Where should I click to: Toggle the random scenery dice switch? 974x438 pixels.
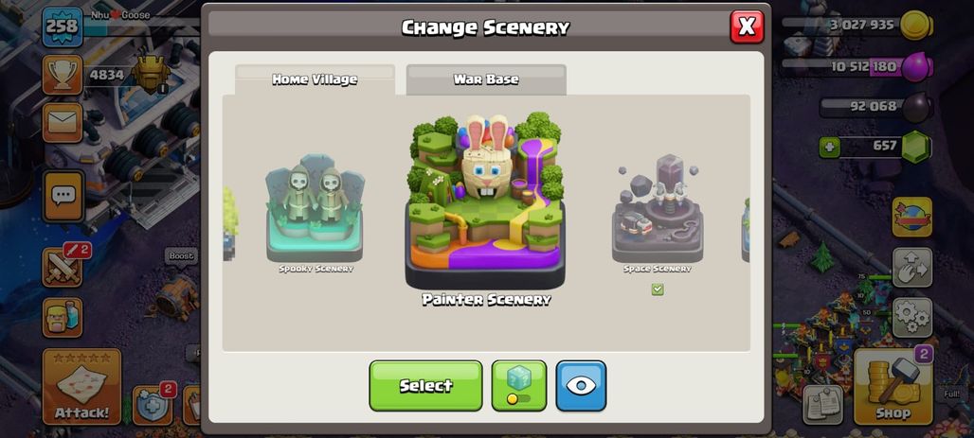pyautogui.click(x=518, y=385)
